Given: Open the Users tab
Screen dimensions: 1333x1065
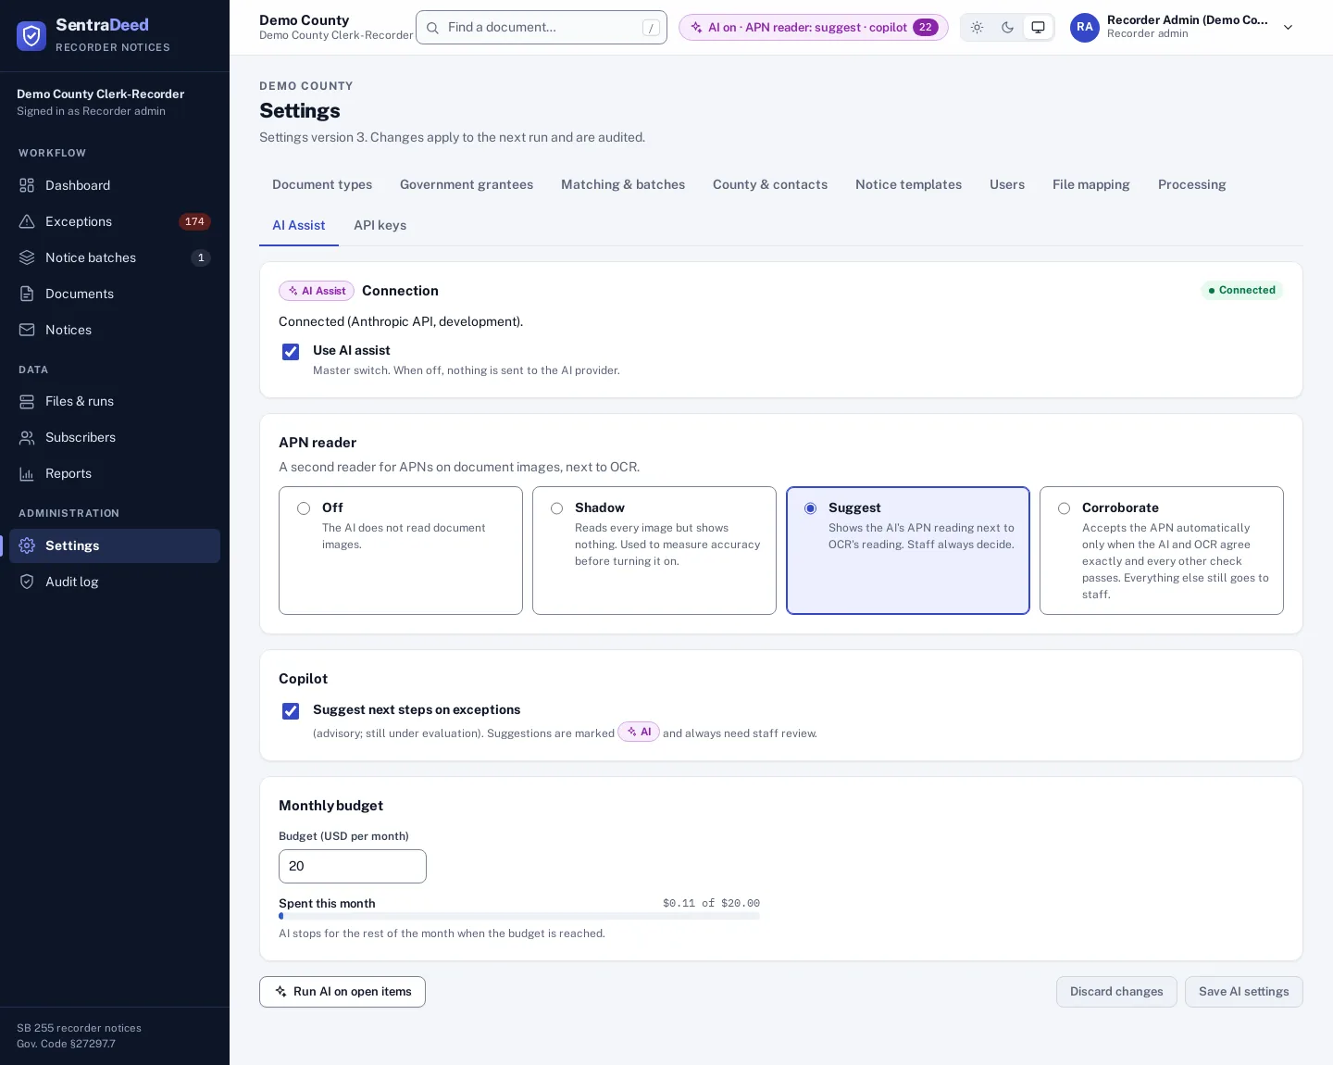Looking at the screenshot, I should pos(1007,184).
